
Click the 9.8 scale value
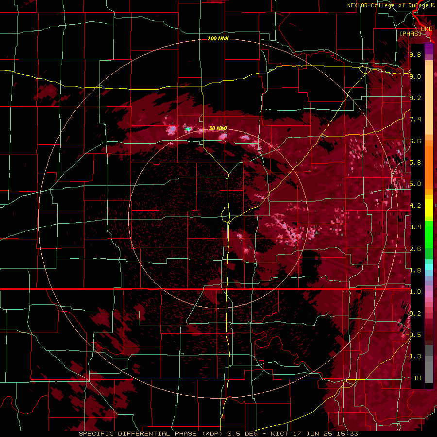point(415,54)
